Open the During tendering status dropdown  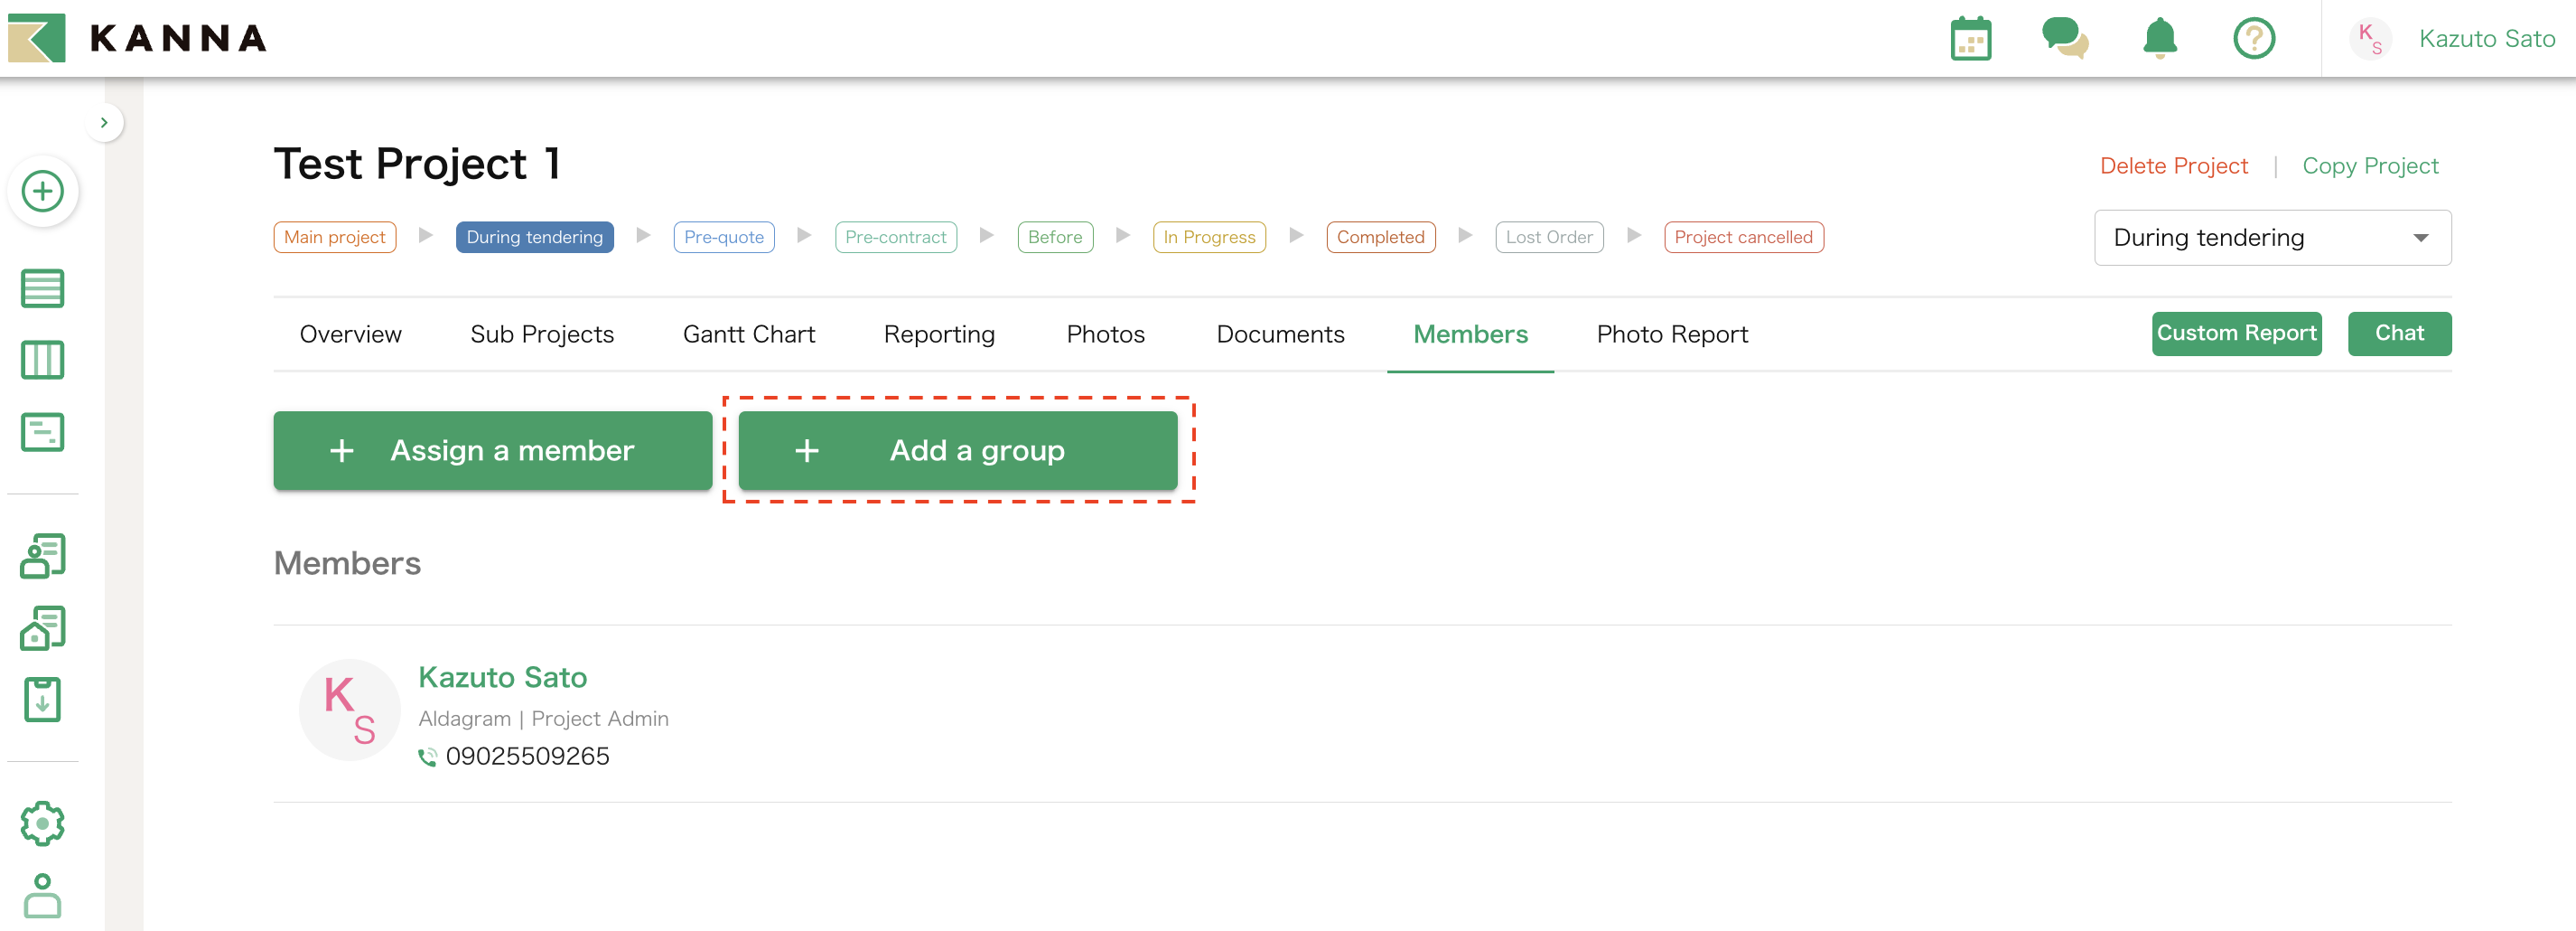point(2271,237)
